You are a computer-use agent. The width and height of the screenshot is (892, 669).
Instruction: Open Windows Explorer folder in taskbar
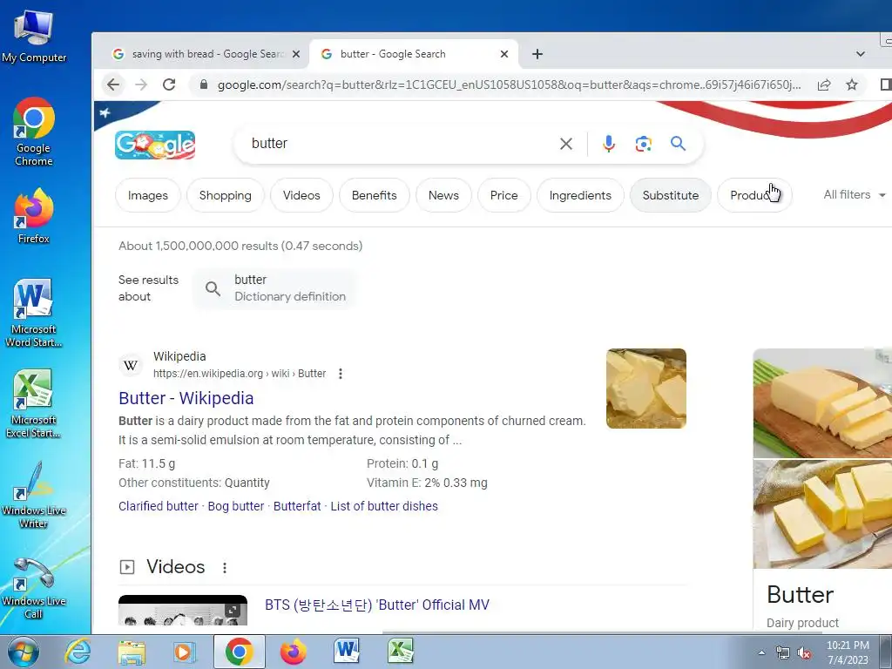(x=132, y=652)
